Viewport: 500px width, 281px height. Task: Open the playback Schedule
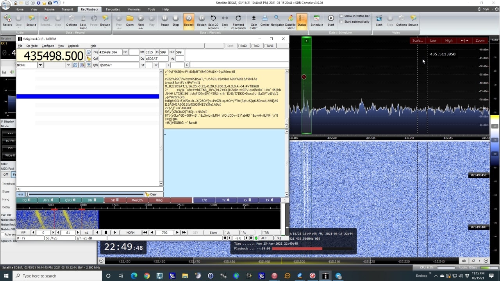(316, 20)
